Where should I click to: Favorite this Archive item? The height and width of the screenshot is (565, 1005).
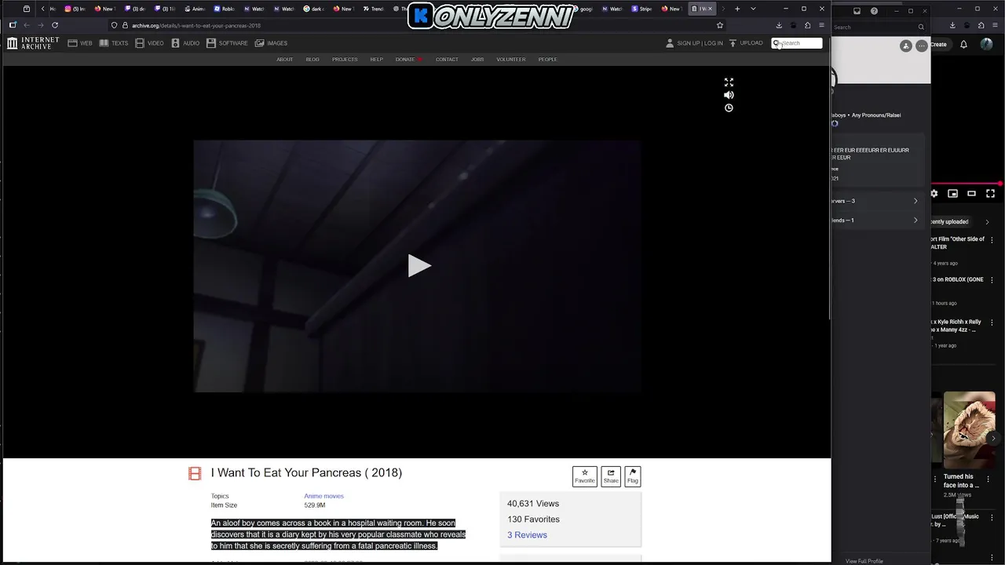pyautogui.click(x=585, y=476)
